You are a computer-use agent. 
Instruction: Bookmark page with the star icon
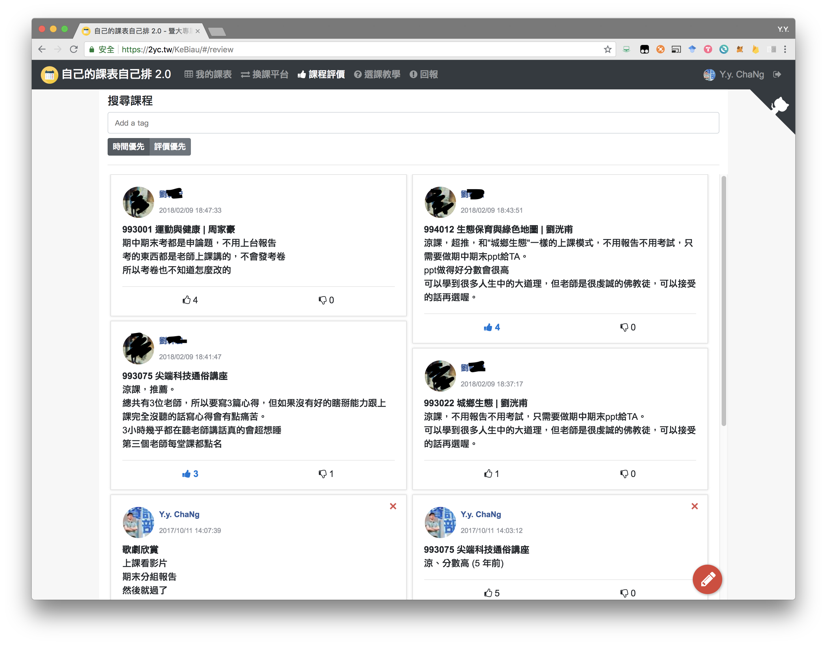point(608,50)
